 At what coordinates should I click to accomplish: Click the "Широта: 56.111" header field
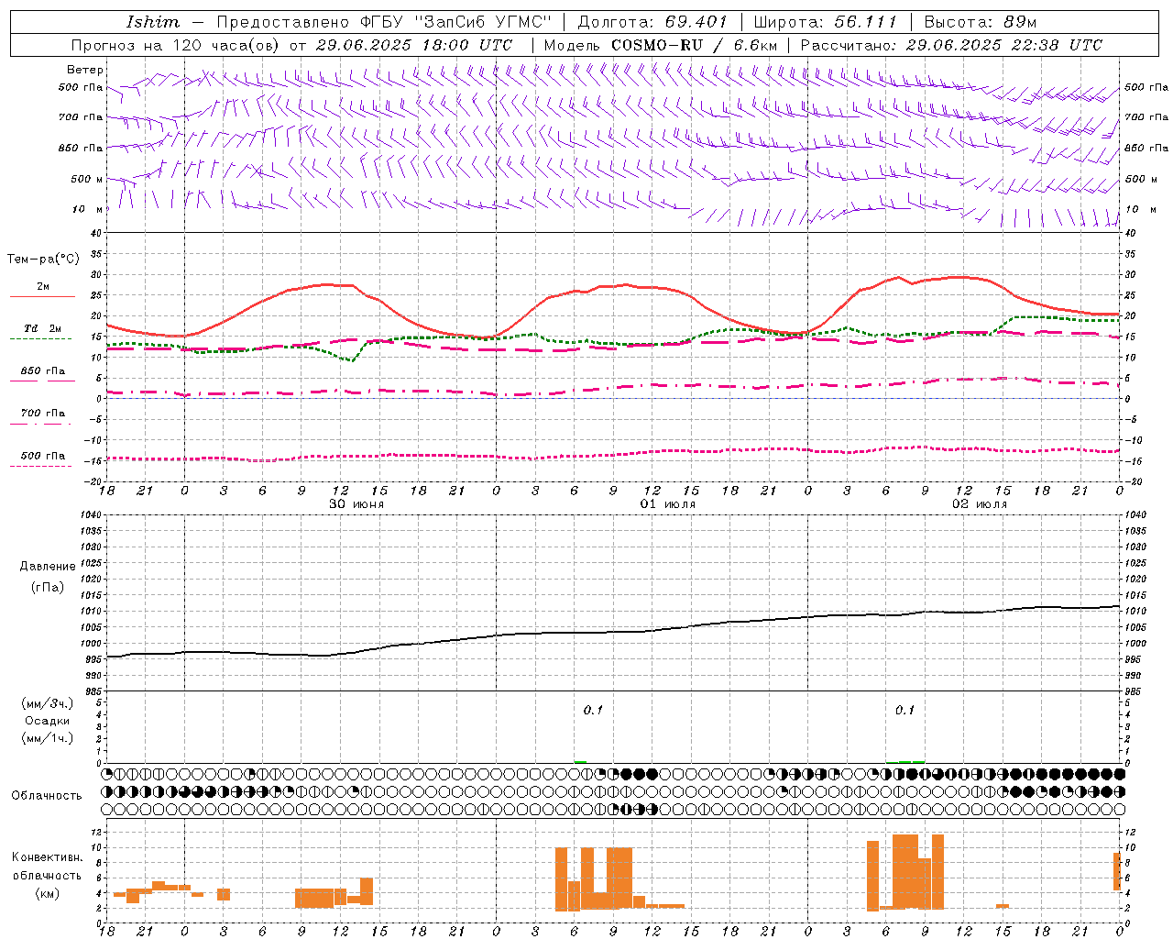tap(826, 22)
